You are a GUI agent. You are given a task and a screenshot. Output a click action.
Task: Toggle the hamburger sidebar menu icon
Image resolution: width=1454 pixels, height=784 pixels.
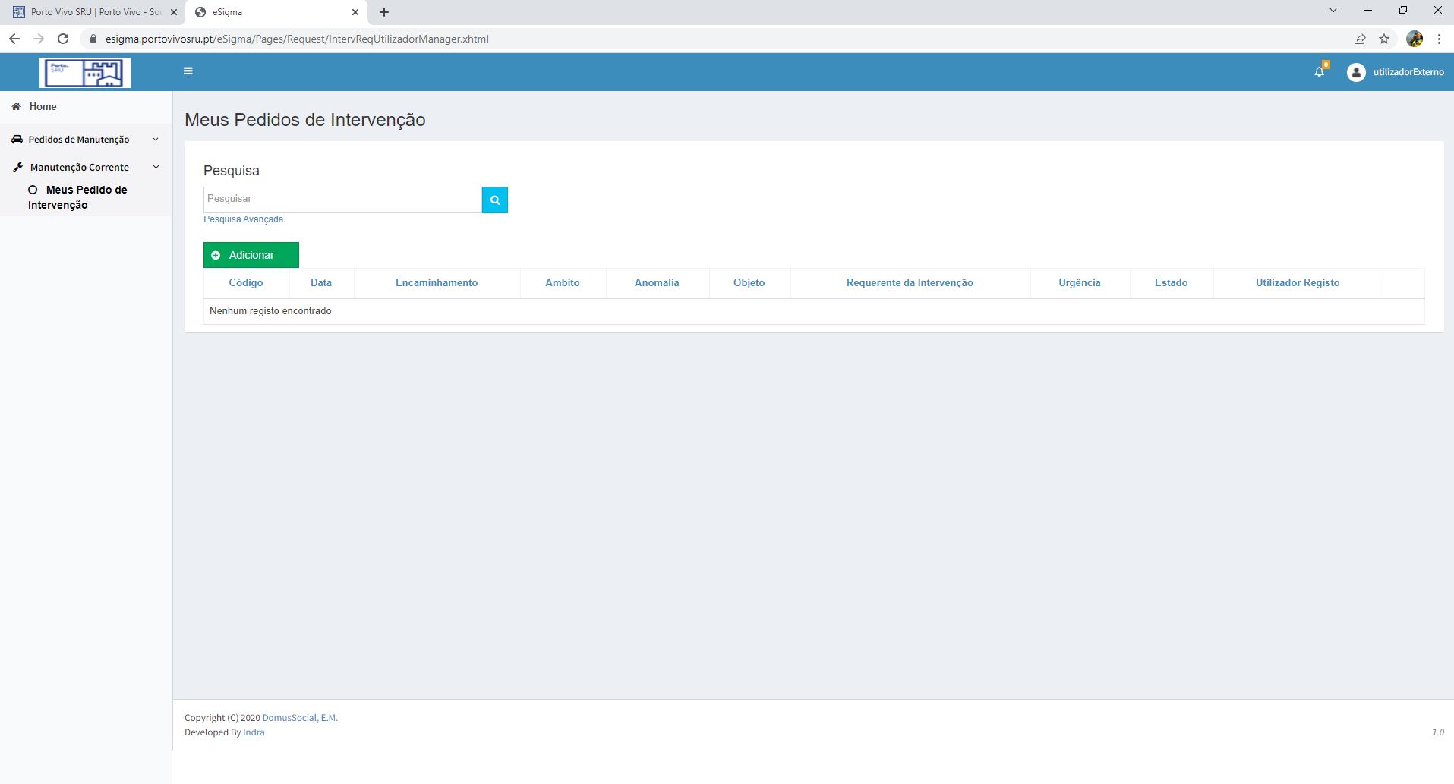tap(188, 71)
